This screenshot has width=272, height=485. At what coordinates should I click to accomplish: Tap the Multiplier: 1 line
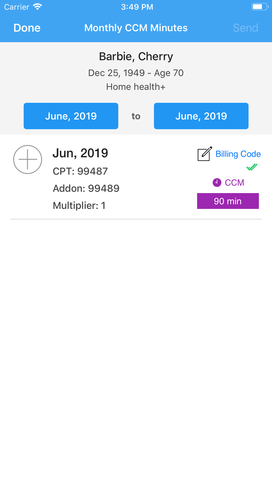[x=79, y=205]
